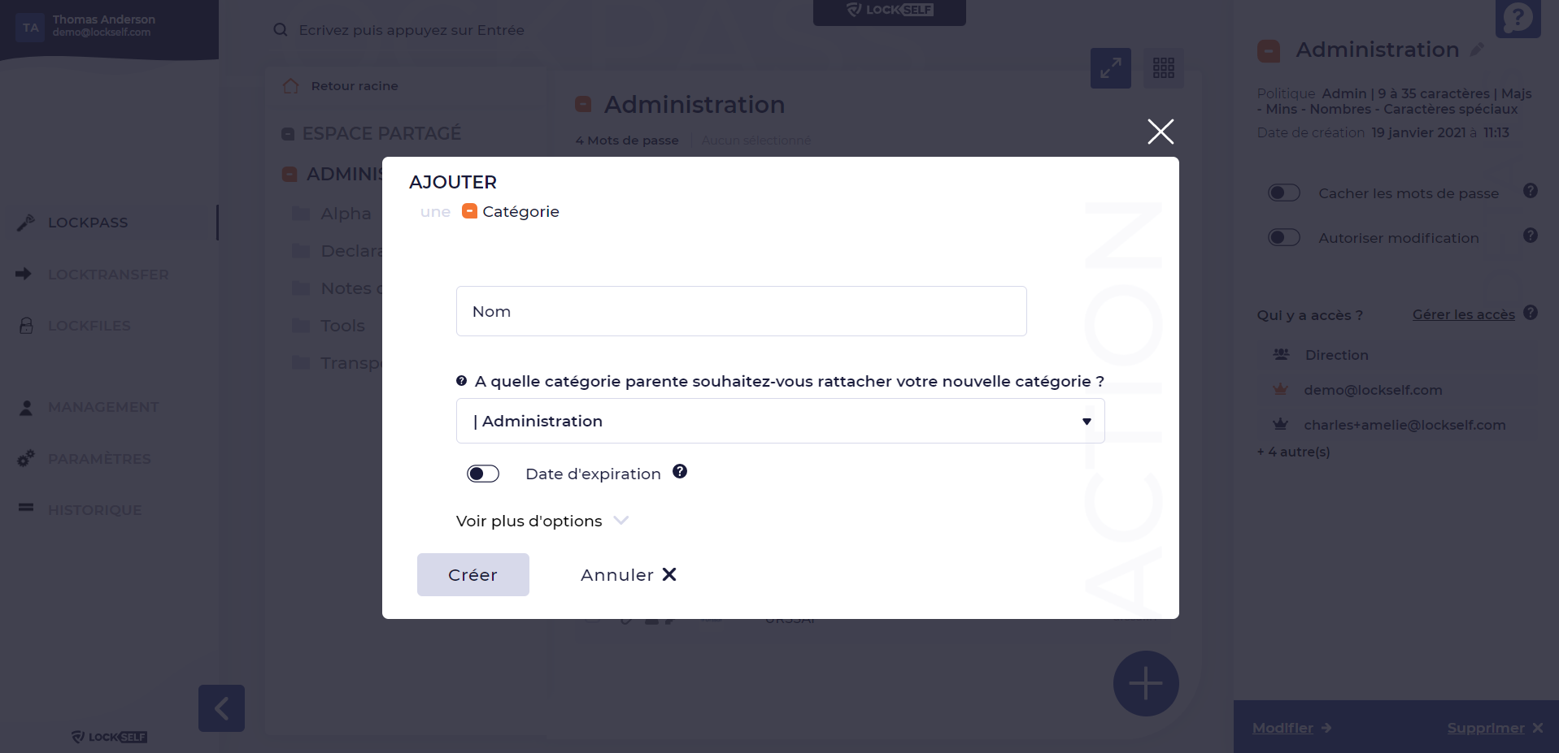Image resolution: width=1559 pixels, height=753 pixels.
Task: Open the Gérer les accès link
Action: click(x=1463, y=314)
